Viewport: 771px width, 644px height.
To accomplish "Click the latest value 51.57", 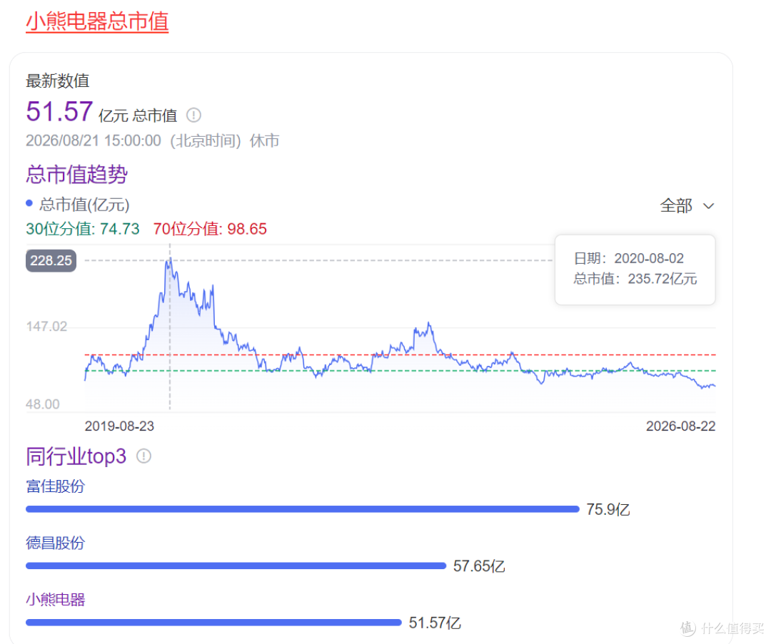I will click(59, 111).
